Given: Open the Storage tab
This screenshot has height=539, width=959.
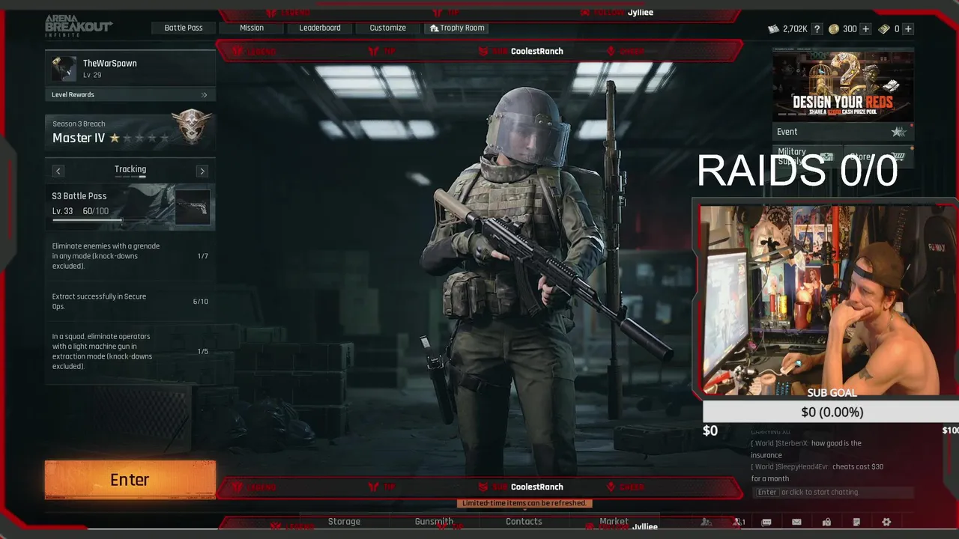Looking at the screenshot, I should click(344, 522).
